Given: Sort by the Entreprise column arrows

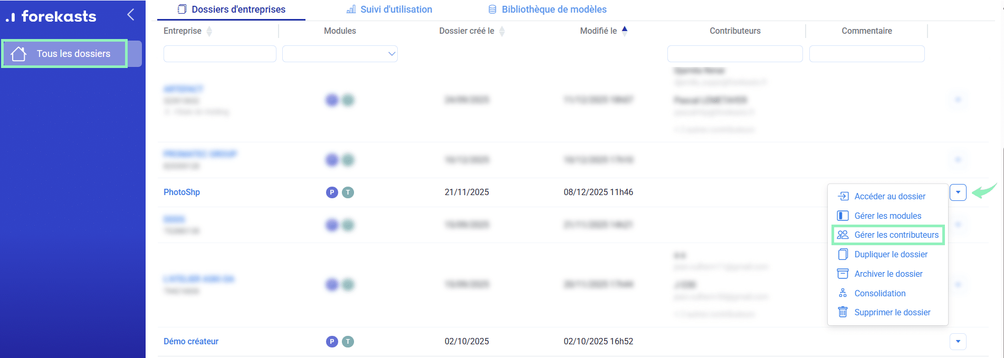Looking at the screenshot, I should [x=209, y=31].
